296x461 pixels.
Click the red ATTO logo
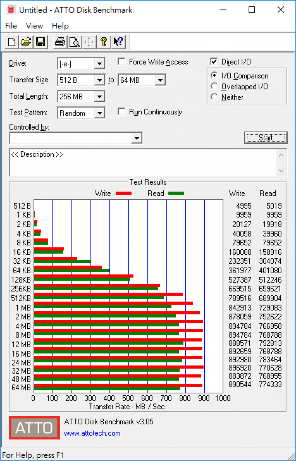[x=34, y=427]
